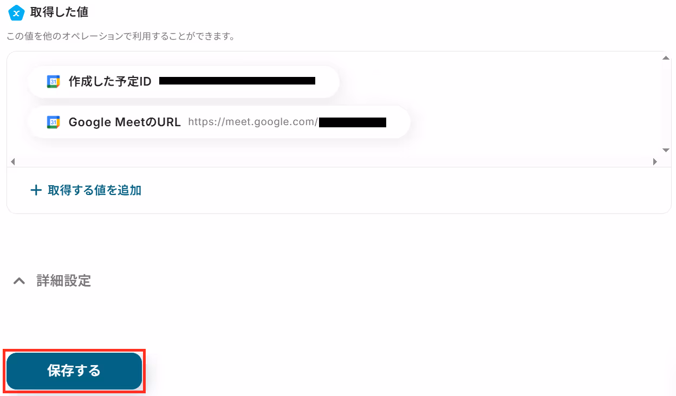The image size is (676, 396).
Task: Select the 作成した予定ID value chip
Action: pos(183,82)
